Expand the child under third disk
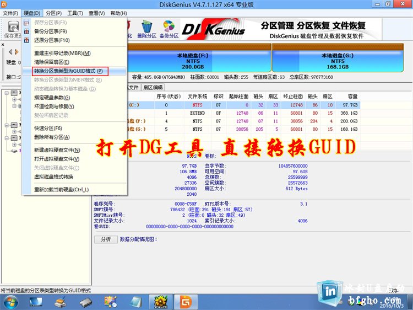 (x=14, y=145)
